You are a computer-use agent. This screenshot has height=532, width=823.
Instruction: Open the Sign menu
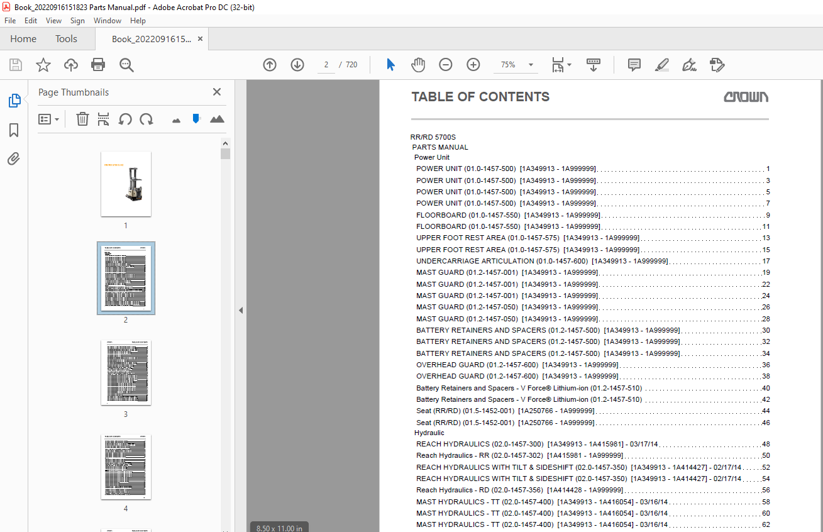[x=77, y=21]
